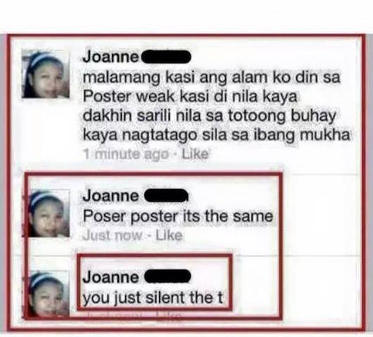Open the '1 minute ago' timestamp
This screenshot has width=373, height=337.
point(126,154)
